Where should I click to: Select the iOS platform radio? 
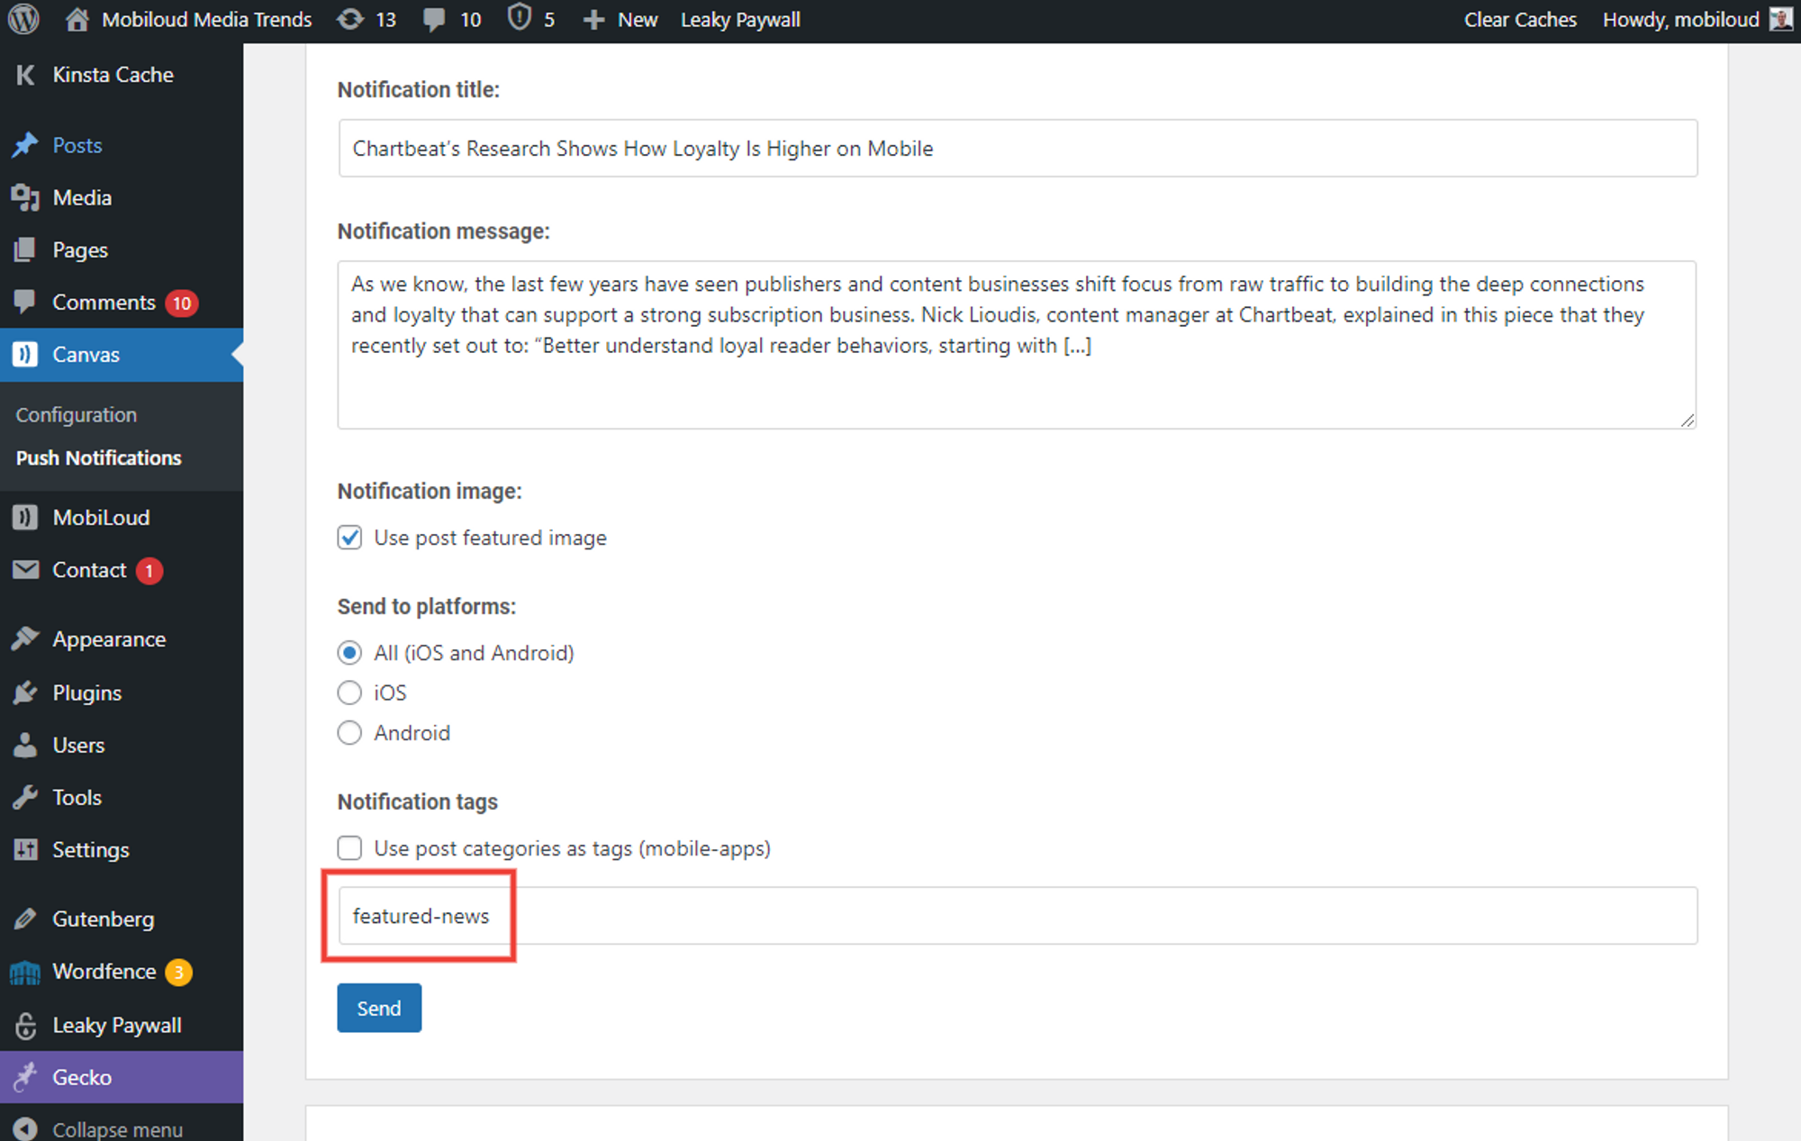[349, 693]
